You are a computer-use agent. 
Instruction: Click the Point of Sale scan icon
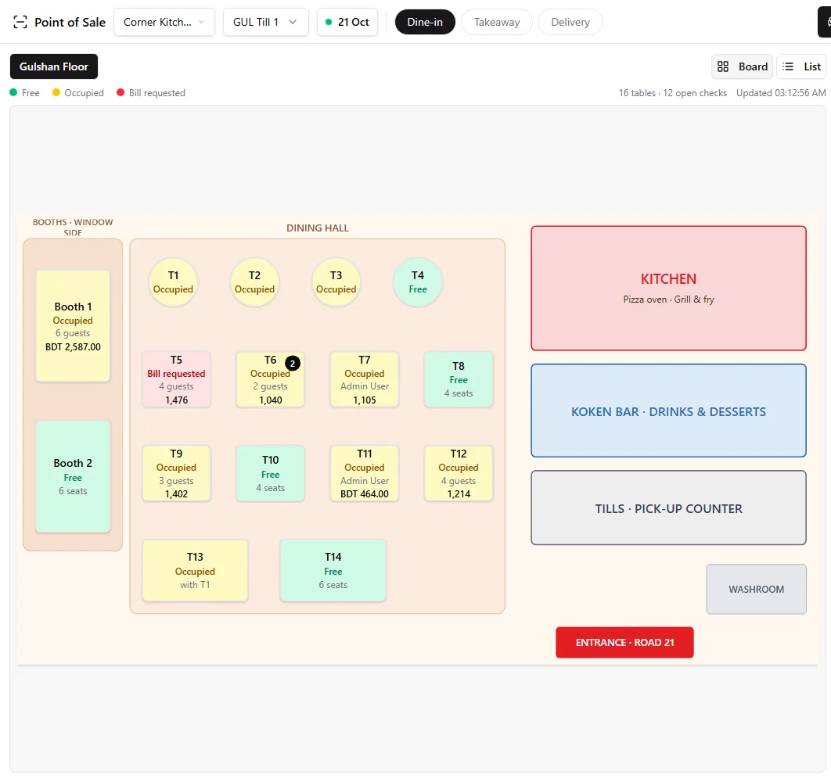(x=20, y=22)
